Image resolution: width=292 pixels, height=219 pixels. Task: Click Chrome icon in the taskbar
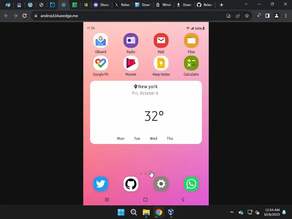(x=159, y=212)
